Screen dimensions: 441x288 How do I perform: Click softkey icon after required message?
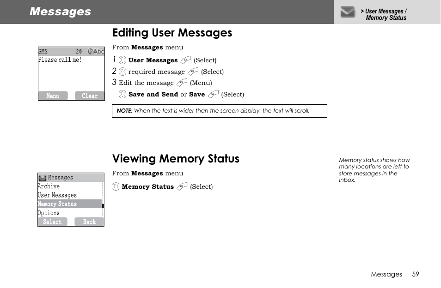(x=193, y=71)
